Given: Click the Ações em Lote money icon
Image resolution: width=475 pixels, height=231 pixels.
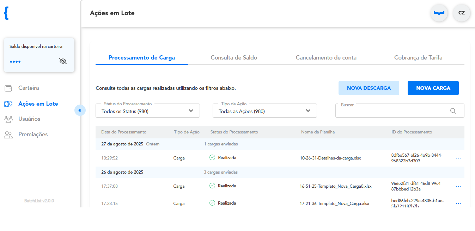Looking at the screenshot, I should [x=8, y=104].
